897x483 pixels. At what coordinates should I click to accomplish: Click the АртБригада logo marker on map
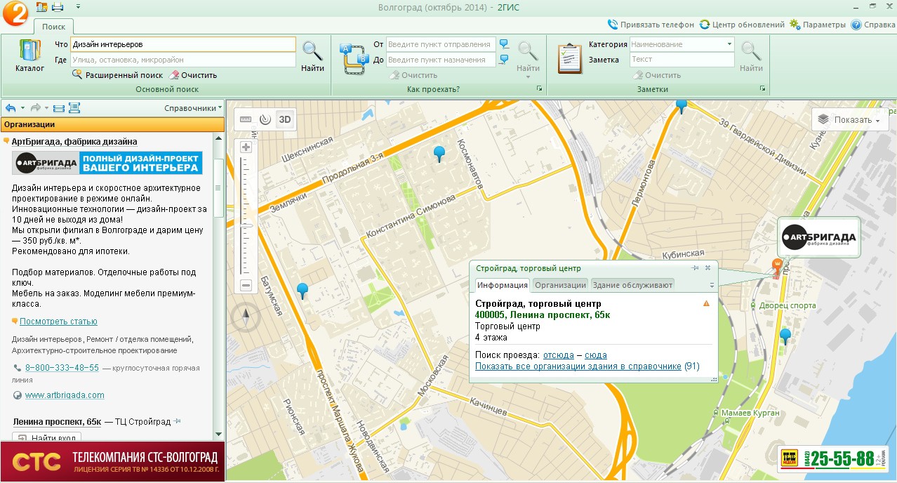[x=819, y=237]
